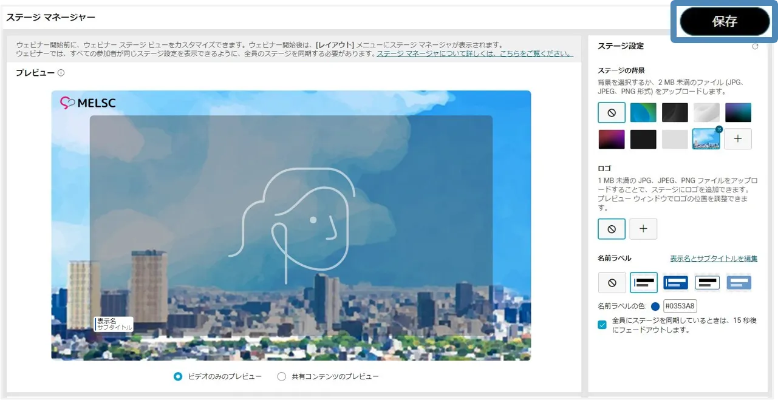Click the 保存 save button
Viewport: 778px width, 400px height.
tap(725, 22)
